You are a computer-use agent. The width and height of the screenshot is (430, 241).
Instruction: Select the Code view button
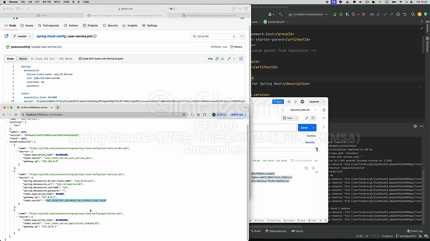click(10, 58)
